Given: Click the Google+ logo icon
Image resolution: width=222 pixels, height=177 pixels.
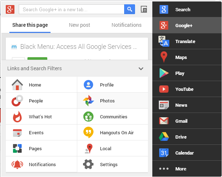Looking at the screenshot, I should pyautogui.click(x=10, y=9).
